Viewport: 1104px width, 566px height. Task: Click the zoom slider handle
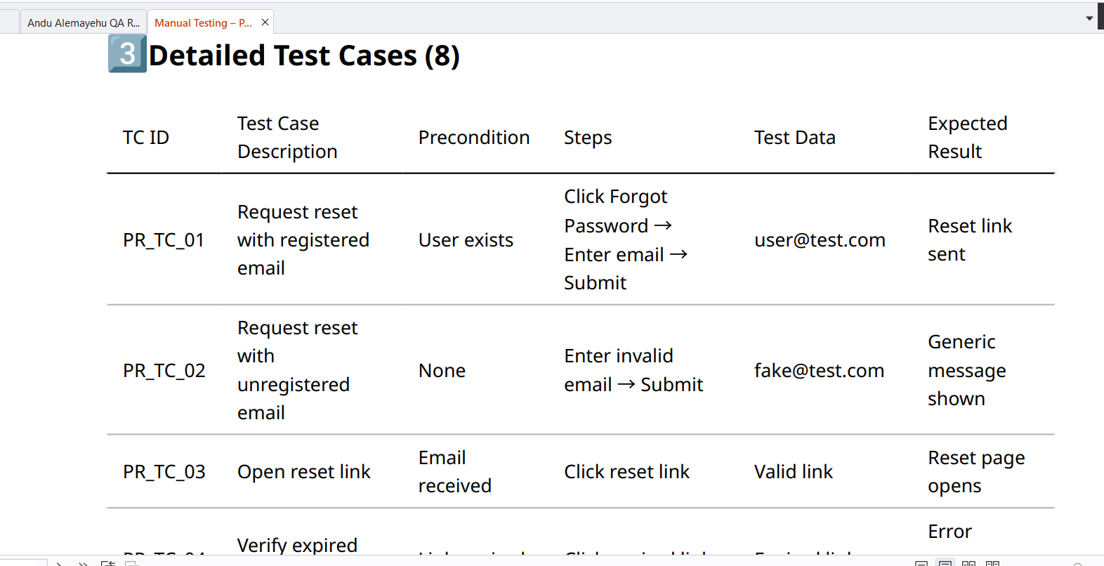click(x=1077, y=564)
